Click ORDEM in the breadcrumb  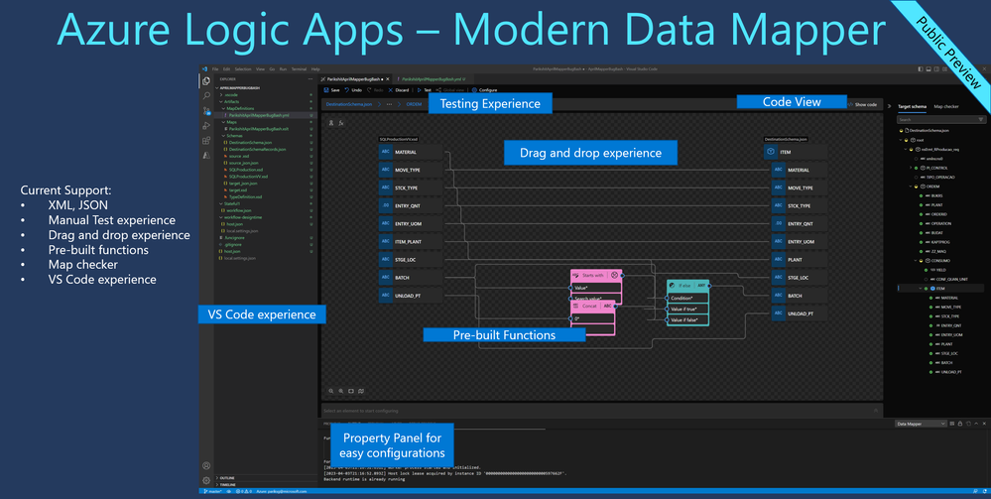click(414, 104)
